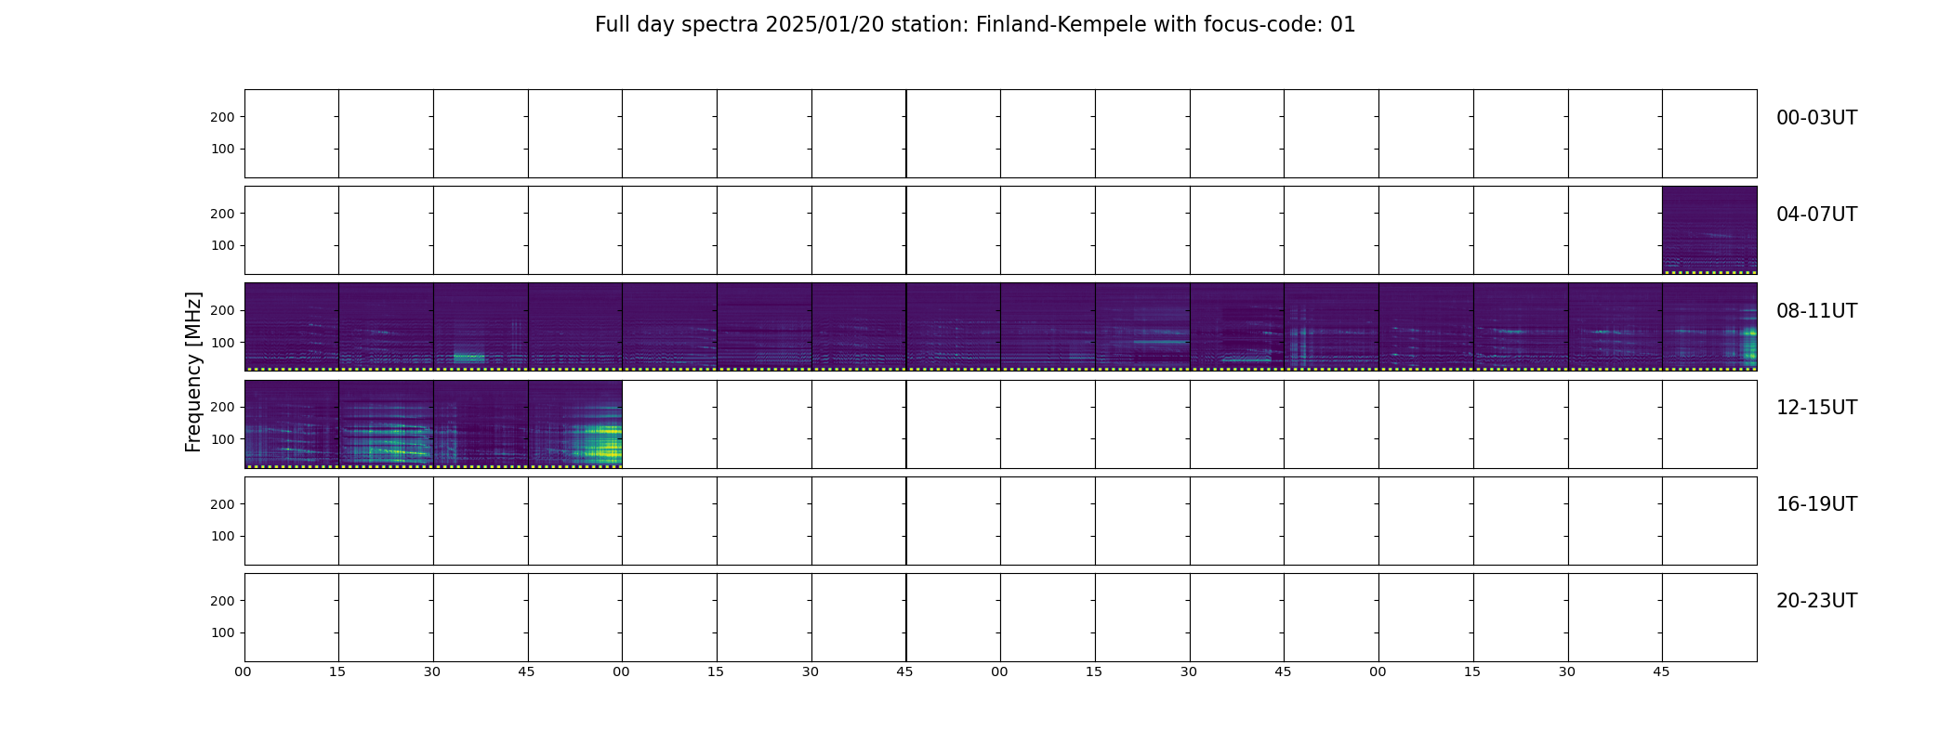
Task: Open the 10:15-10:30 spectrogram in the 08-11UT row
Action: (1142, 327)
